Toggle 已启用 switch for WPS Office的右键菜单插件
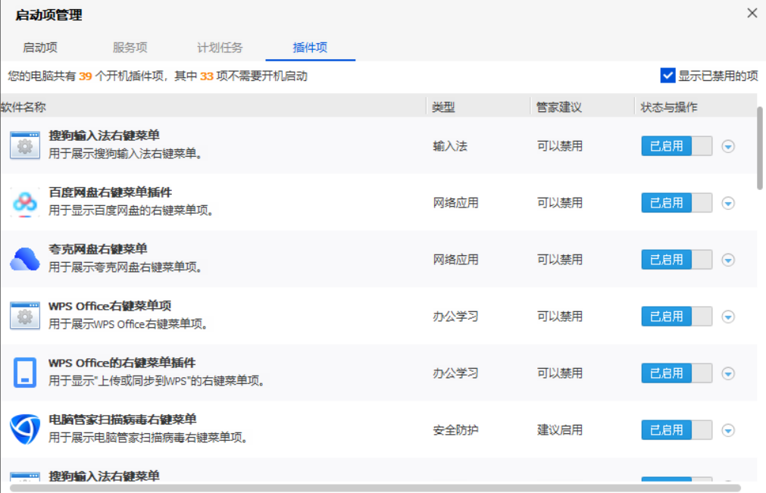766x493 pixels. click(677, 373)
